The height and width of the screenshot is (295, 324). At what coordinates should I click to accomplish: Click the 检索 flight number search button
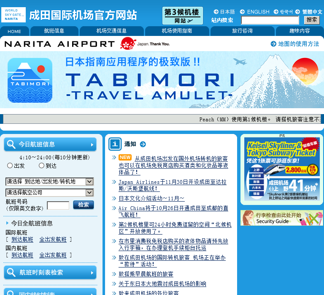pyautogui.click(x=84, y=205)
